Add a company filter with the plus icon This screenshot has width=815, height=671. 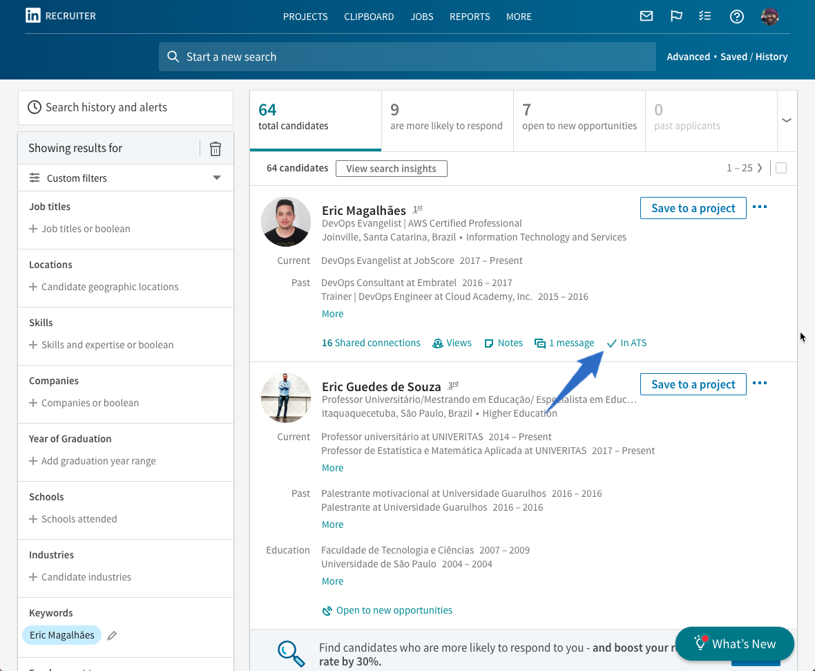tap(32, 403)
